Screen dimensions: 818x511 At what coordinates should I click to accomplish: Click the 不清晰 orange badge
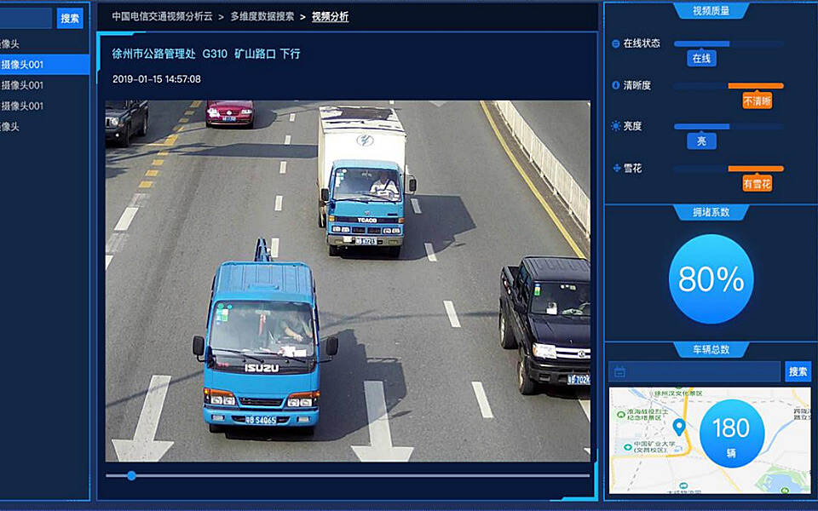pos(757,100)
